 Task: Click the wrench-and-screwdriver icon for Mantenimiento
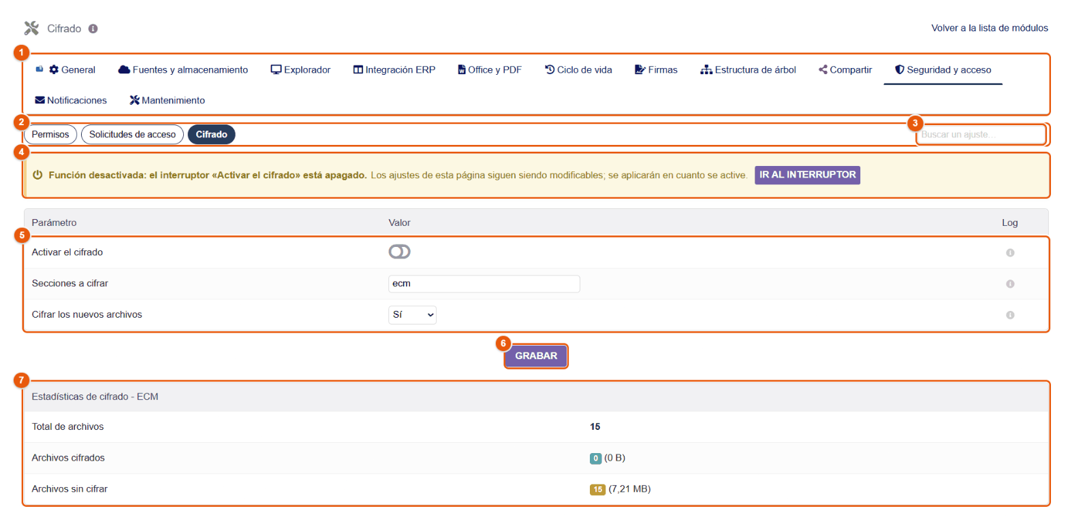click(134, 100)
